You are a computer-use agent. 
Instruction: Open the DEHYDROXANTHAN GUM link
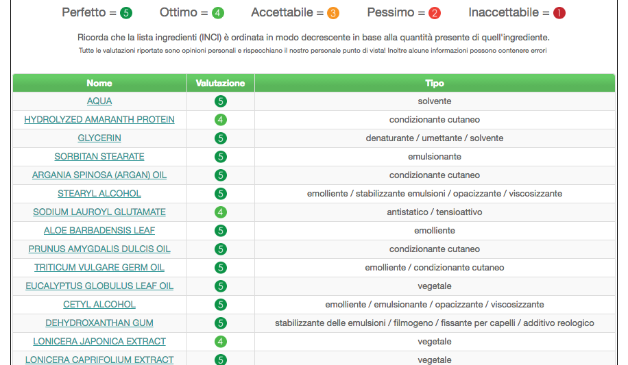(99, 323)
